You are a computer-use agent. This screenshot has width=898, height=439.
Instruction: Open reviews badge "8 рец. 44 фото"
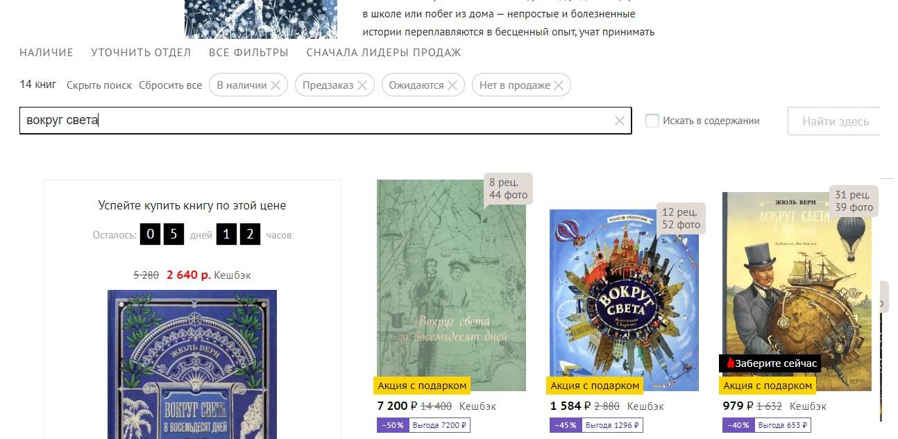point(508,189)
